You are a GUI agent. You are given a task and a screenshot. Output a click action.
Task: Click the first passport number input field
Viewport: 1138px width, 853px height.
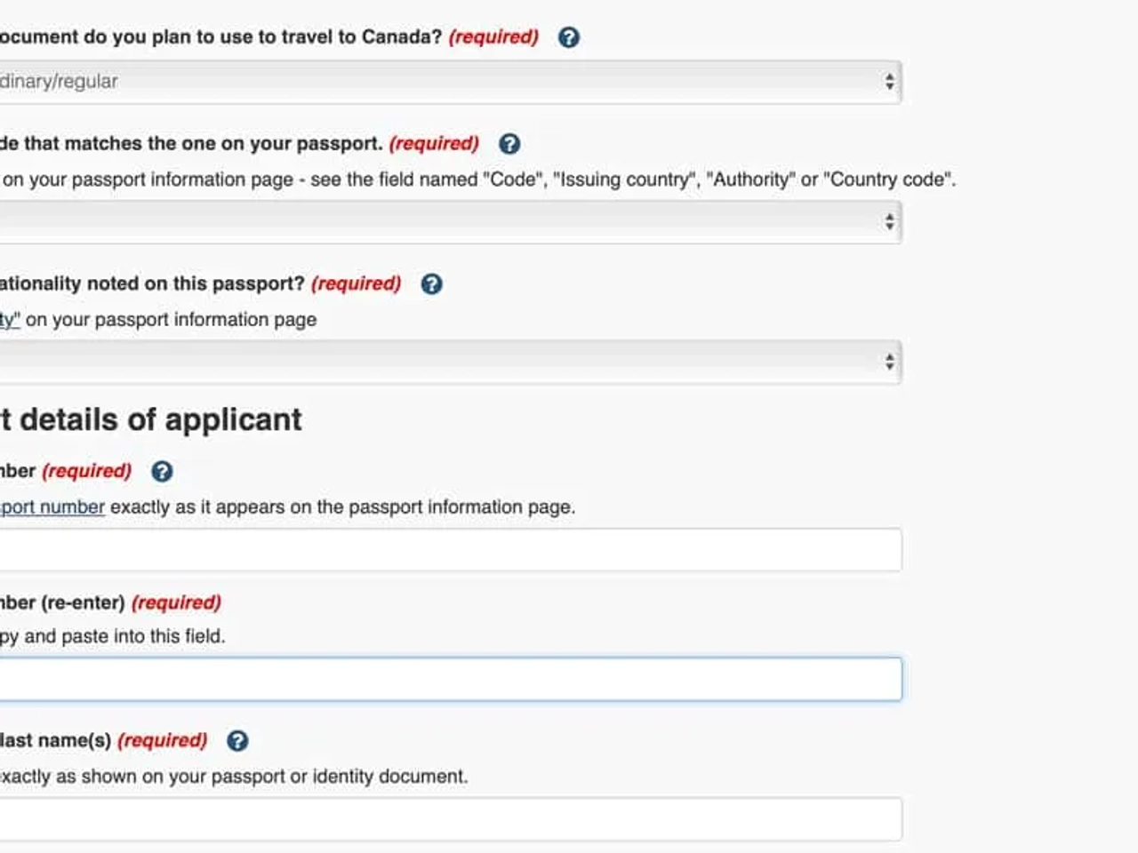(x=449, y=550)
